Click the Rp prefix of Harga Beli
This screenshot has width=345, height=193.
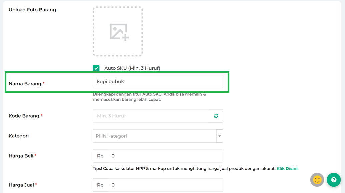(x=100, y=156)
